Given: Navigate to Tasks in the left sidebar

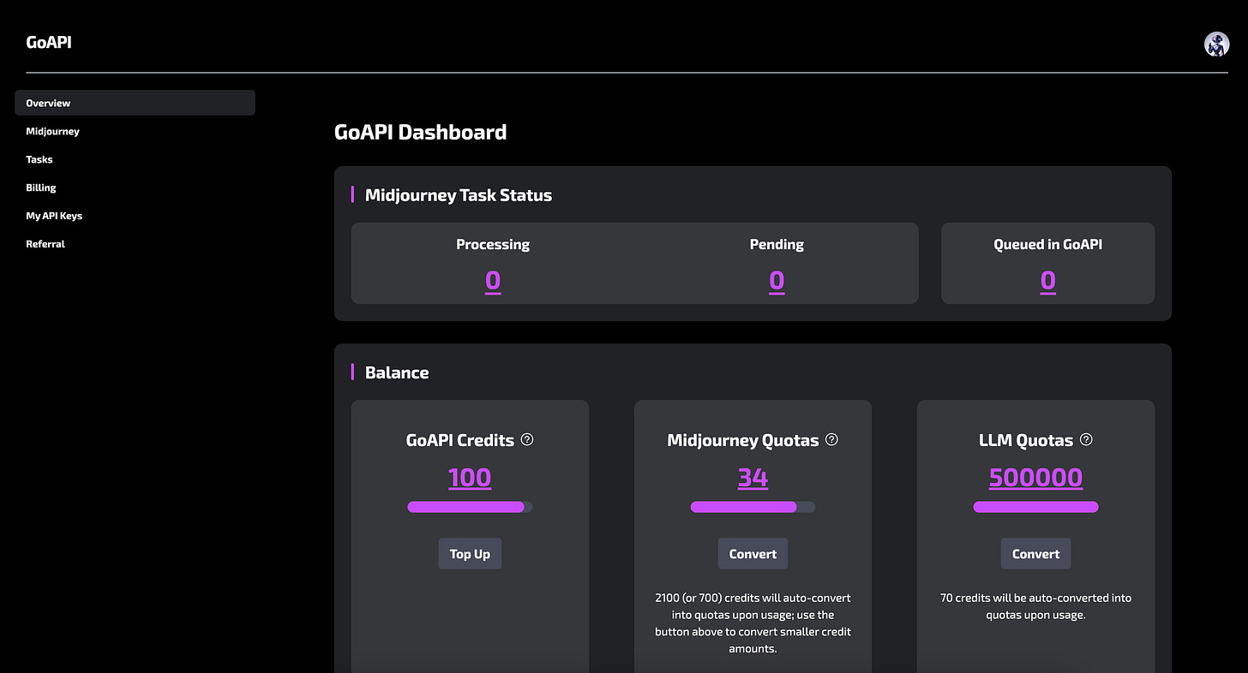Looking at the screenshot, I should click(39, 159).
